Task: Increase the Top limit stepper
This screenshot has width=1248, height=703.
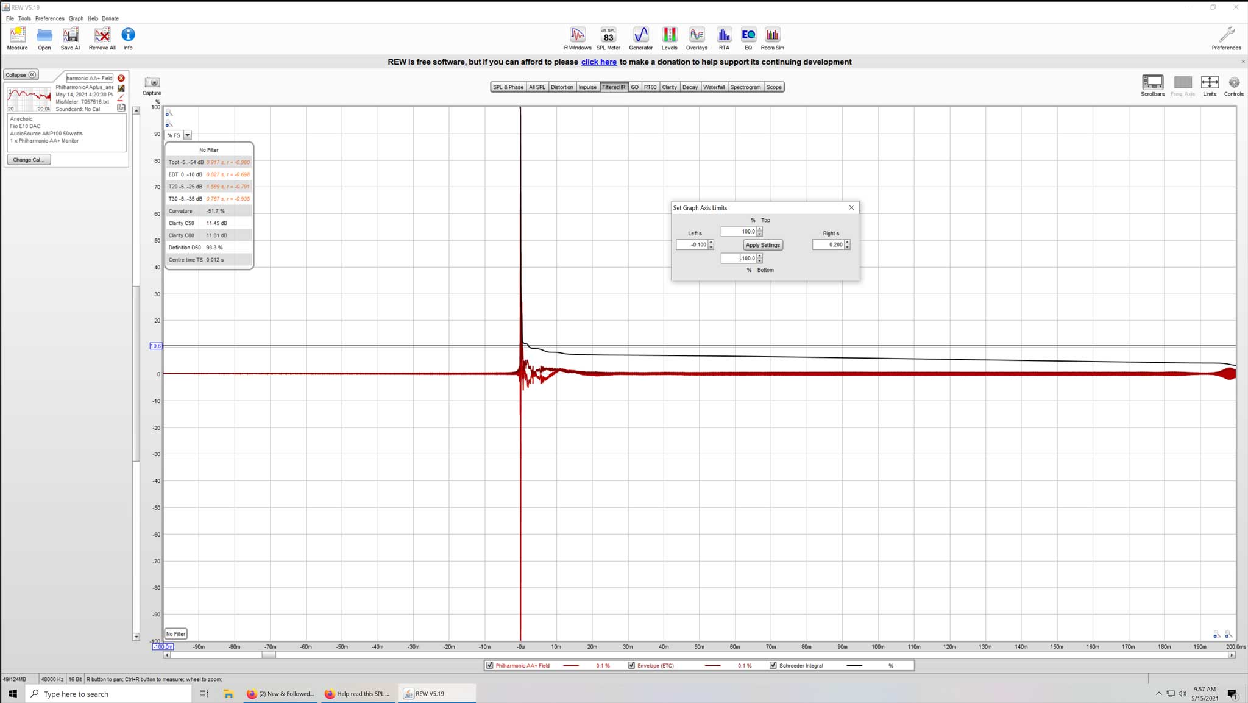Action: [759, 229]
